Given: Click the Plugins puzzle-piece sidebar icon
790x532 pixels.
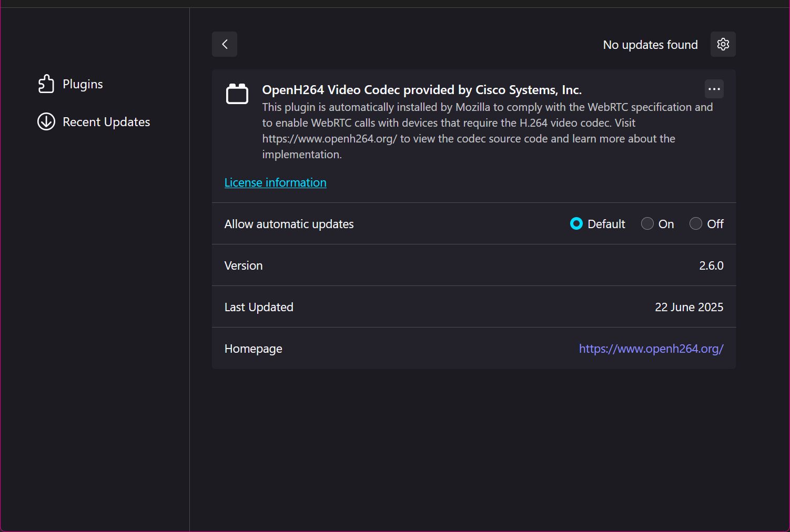Looking at the screenshot, I should point(46,84).
